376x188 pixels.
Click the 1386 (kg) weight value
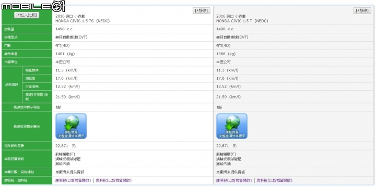click(x=226, y=54)
